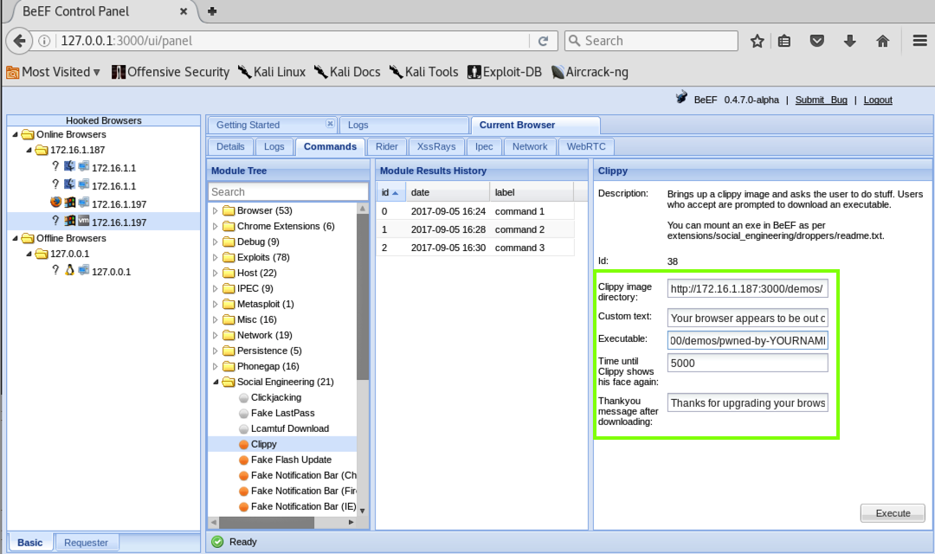This screenshot has width=935, height=554.
Task: Open the Kali Tools bookmark
Action: (424, 72)
